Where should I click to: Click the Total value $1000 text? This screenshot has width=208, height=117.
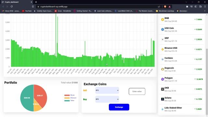(69, 83)
